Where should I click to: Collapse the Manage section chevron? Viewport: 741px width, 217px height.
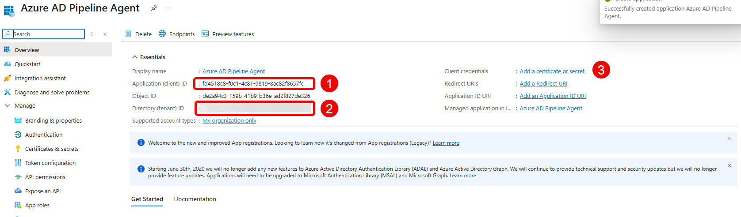tap(7, 105)
